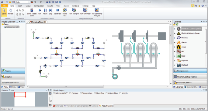This screenshot has width=208, height=111.
Task: Check the Temperature result layer
Action: pyautogui.click(x=81, y=93)
